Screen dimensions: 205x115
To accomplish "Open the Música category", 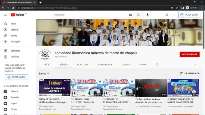I will point(14,91).
